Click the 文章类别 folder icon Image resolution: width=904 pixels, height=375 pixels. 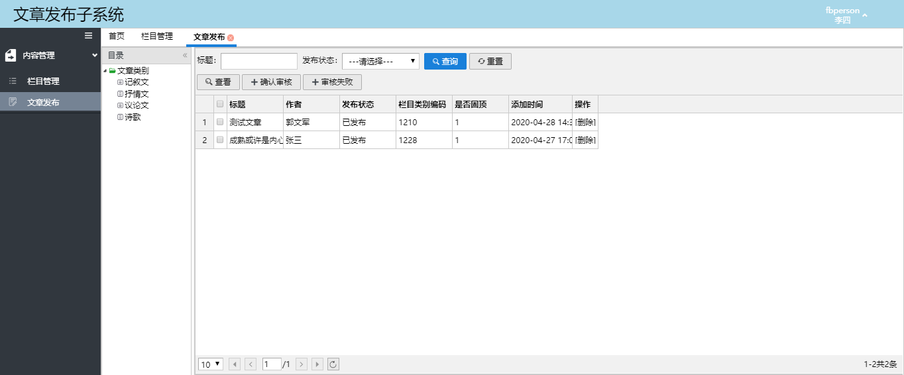(x=113, y=70)
